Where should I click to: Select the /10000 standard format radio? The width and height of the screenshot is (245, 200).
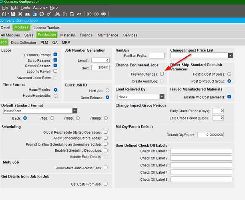click(x=106, y=118)
